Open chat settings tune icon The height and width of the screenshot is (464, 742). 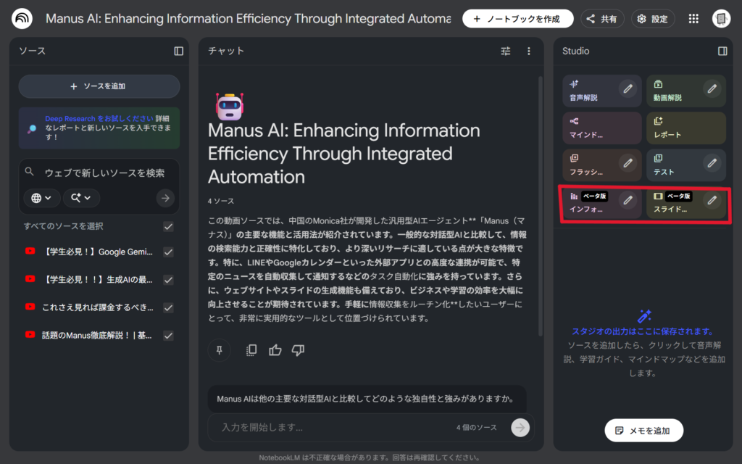tap(506, 51)
